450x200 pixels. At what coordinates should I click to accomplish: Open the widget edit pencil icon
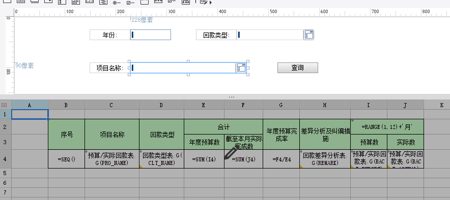(x=204, y=2)
